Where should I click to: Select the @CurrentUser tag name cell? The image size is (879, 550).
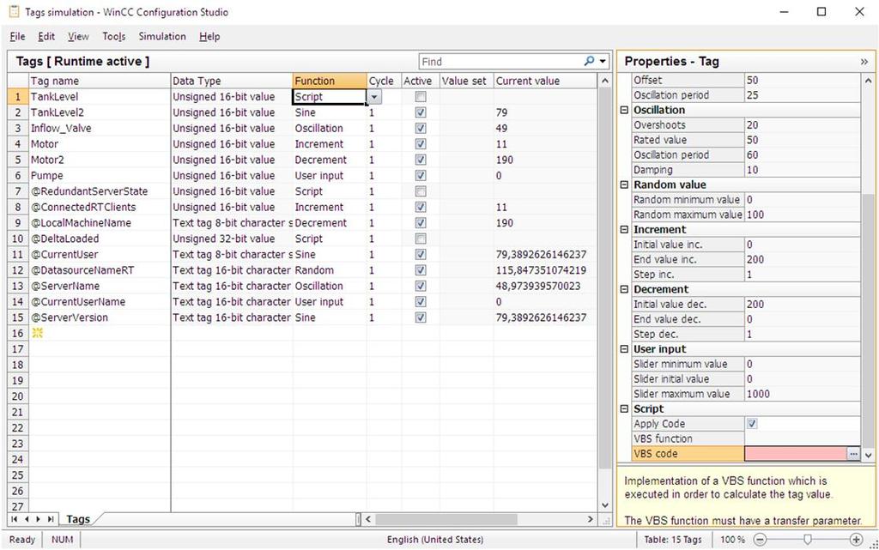pyautogui.click(x=100, y=254)
